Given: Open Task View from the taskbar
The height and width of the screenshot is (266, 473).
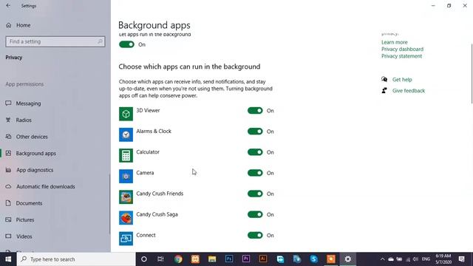Looking at the screenshot, I should click(x=160, y=259).
